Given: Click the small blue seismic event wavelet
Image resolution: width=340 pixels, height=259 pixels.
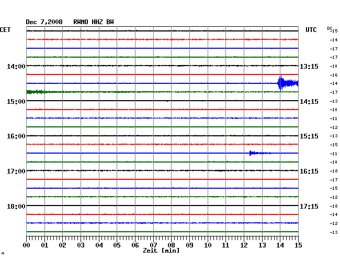Looking at the screenshot, I should 259,153.
